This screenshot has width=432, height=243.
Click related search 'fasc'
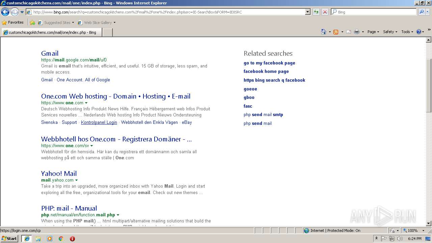(248, 106)
